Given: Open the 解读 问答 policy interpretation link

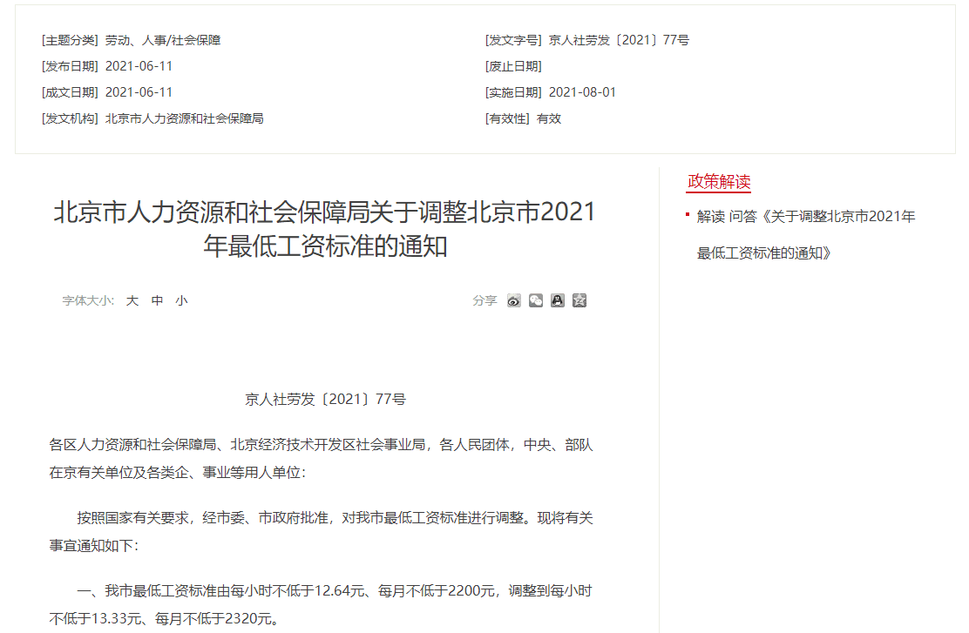Looking at the screenshot, I should [x=806, y=235].
